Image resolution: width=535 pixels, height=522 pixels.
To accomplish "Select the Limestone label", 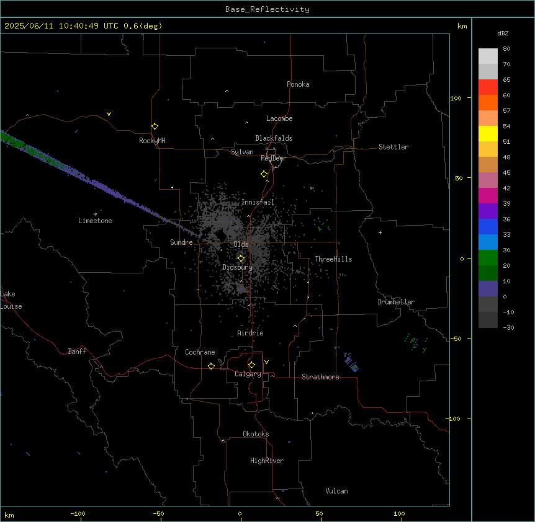I will pyautogui.click(x=95, y=221).
